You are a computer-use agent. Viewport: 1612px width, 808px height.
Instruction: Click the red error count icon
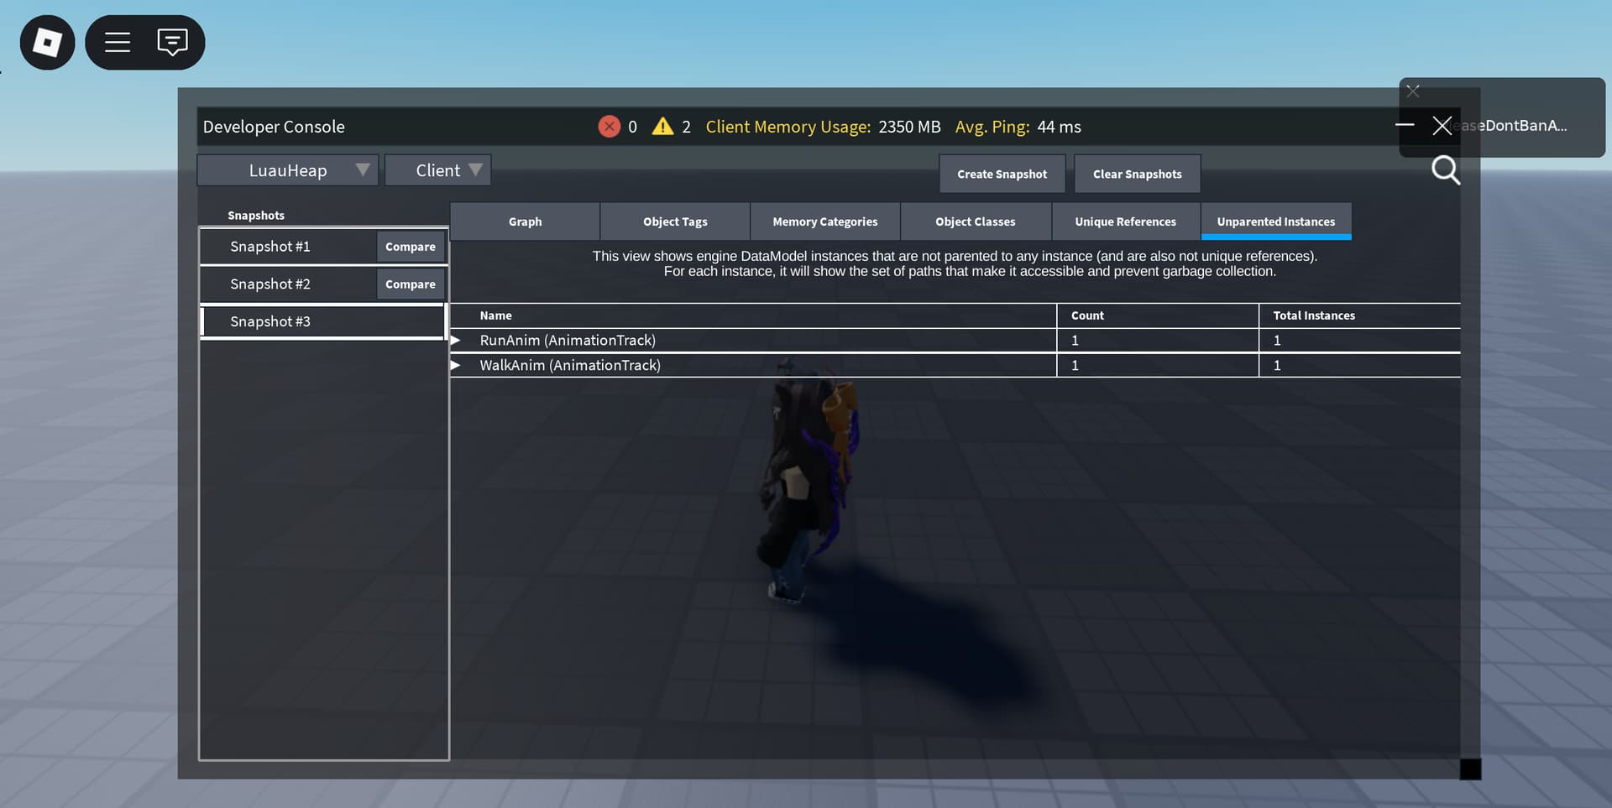[x=609, y=126]
